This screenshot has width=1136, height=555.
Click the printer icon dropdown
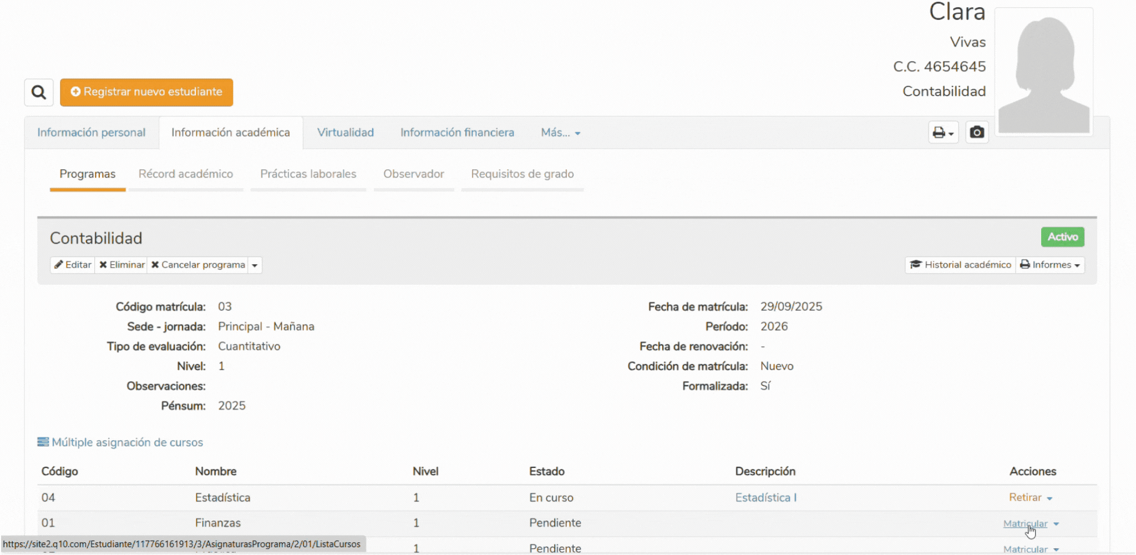[x=943, y=133]
